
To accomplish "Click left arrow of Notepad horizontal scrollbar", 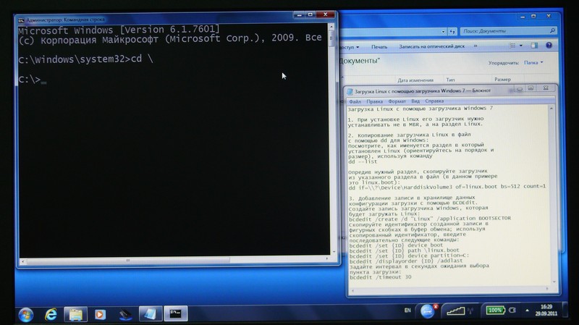I will (352, 291).
